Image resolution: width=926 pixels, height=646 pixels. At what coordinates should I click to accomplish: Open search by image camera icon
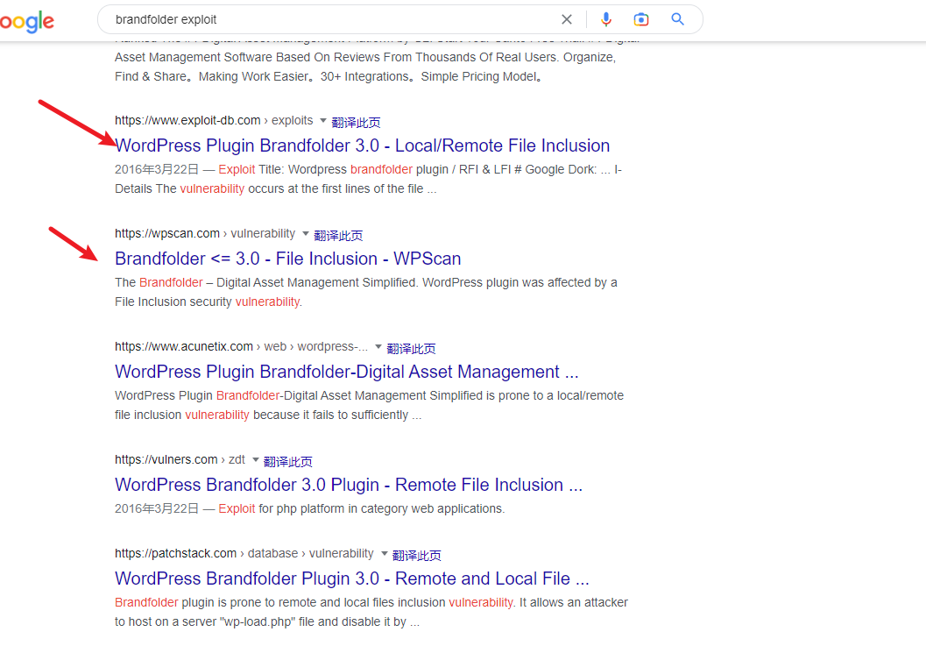coord(641,19)
